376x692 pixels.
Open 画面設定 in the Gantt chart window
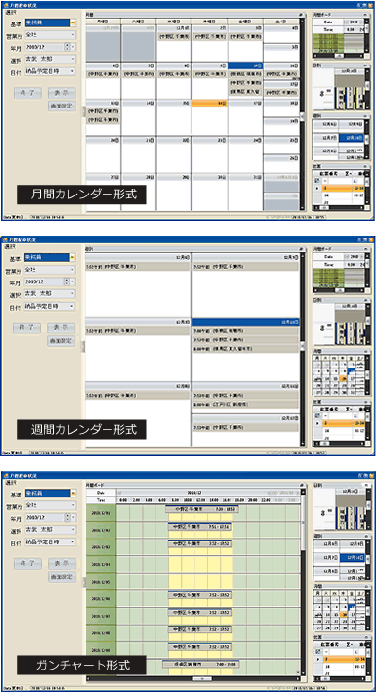(62, 577)
